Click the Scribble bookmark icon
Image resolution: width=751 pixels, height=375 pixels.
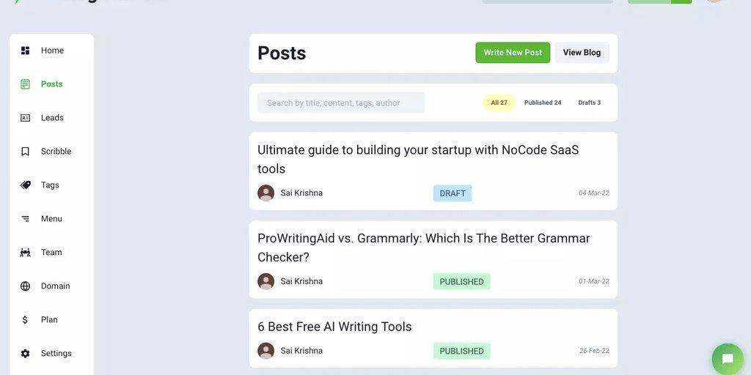[26, 152]
